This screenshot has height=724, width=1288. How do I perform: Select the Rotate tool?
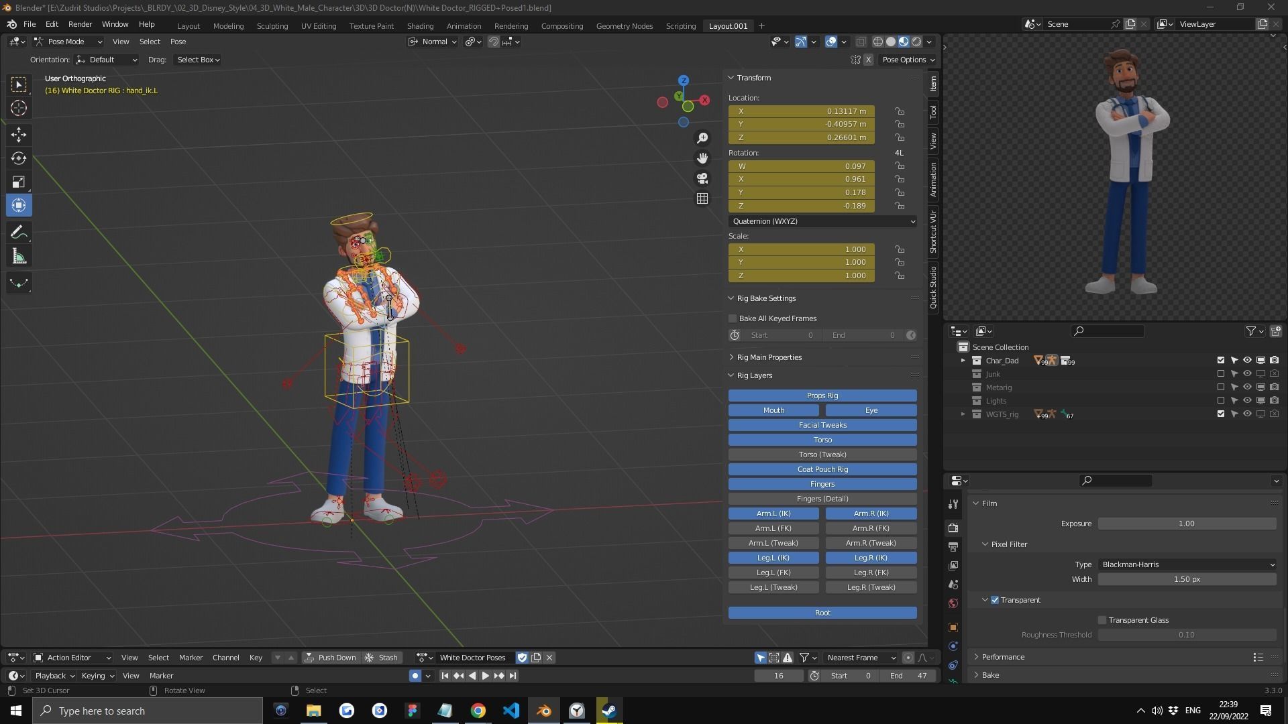(19, 159)
